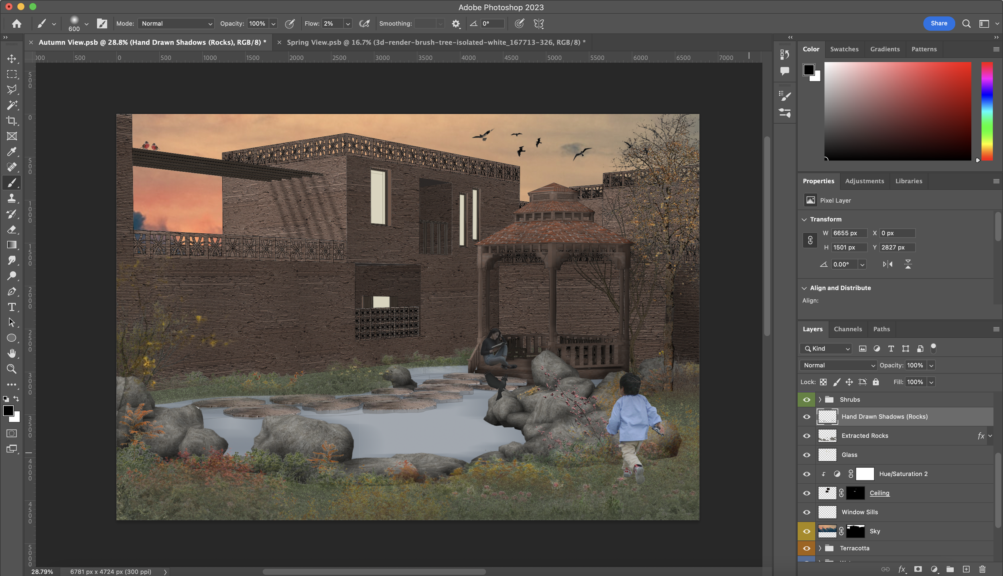Select the Smudge tool
1003x576 pixels.
tap(12, 260)
